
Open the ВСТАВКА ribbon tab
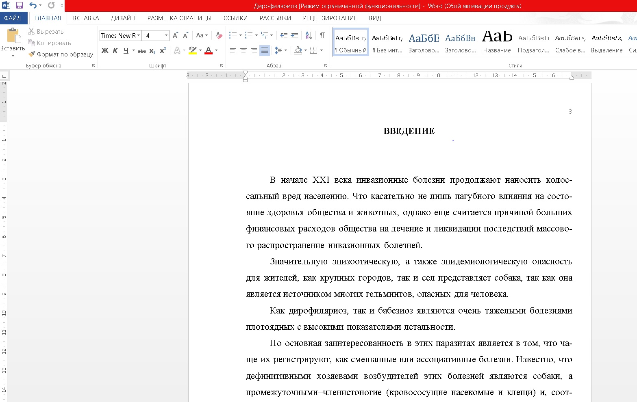point(86,18)
